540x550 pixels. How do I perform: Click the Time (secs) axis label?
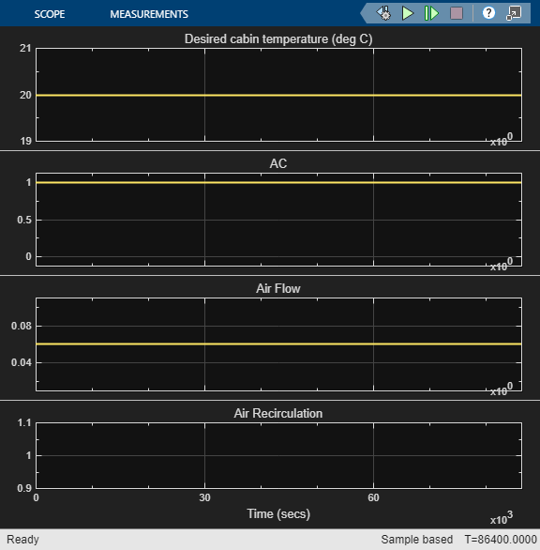click(278, 513)
